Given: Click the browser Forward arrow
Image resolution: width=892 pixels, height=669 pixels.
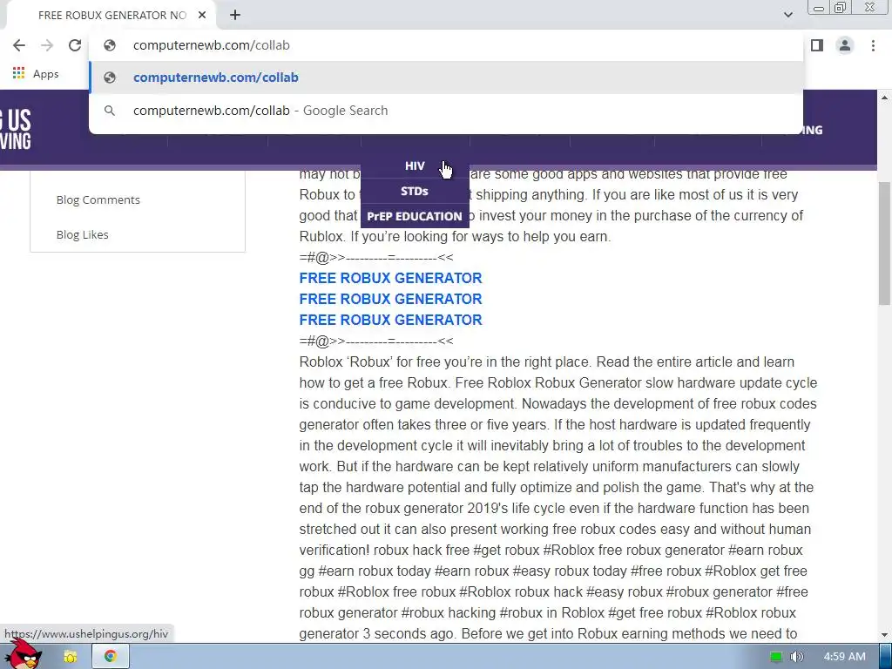Looking at the screenshot, I should 47,45.
